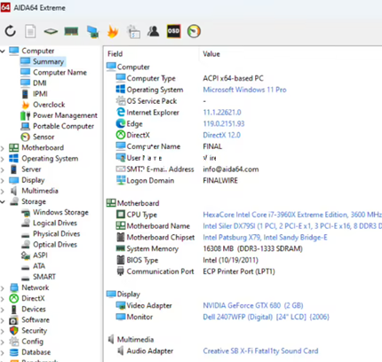Screen dimensions: 382x362
Task: Expand the Display tree node
Action: tap(3, 180)
